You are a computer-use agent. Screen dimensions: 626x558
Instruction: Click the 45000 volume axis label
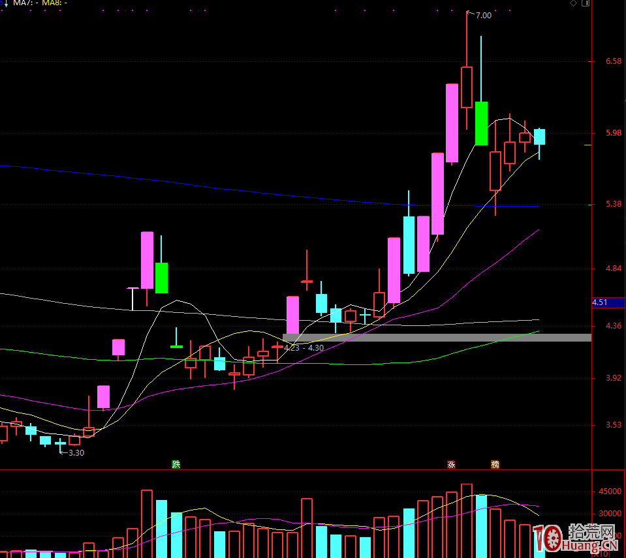click(610, 492)
